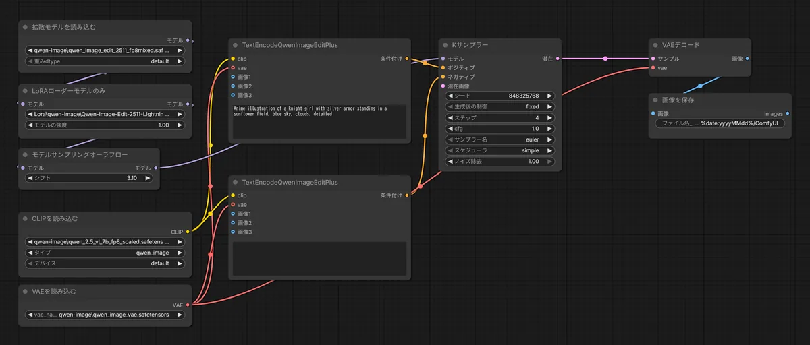This screenshot has height=345, width=810.
Task: Click the モデル output port of LoRAローダーモデルのみ
Action: coord(187,104)
